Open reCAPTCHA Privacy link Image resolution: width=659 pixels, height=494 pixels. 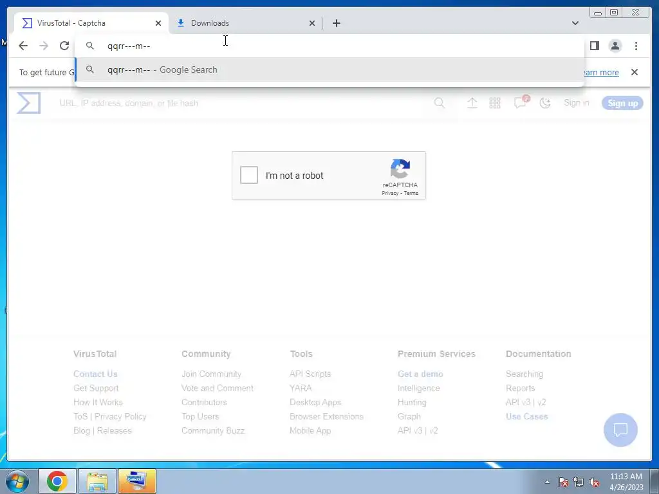tap(389, 193)
